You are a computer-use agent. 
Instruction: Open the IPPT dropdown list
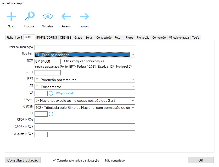(x=133, y=80)
